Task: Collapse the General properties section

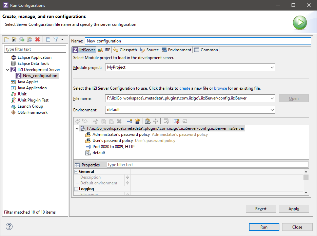Action: coord(76,171)
